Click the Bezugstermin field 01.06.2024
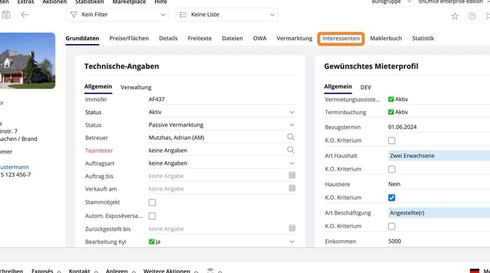 439,127
